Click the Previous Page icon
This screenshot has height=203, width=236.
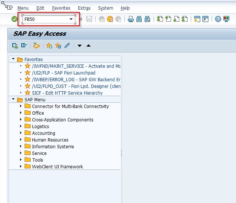click(x=168, y=19)
